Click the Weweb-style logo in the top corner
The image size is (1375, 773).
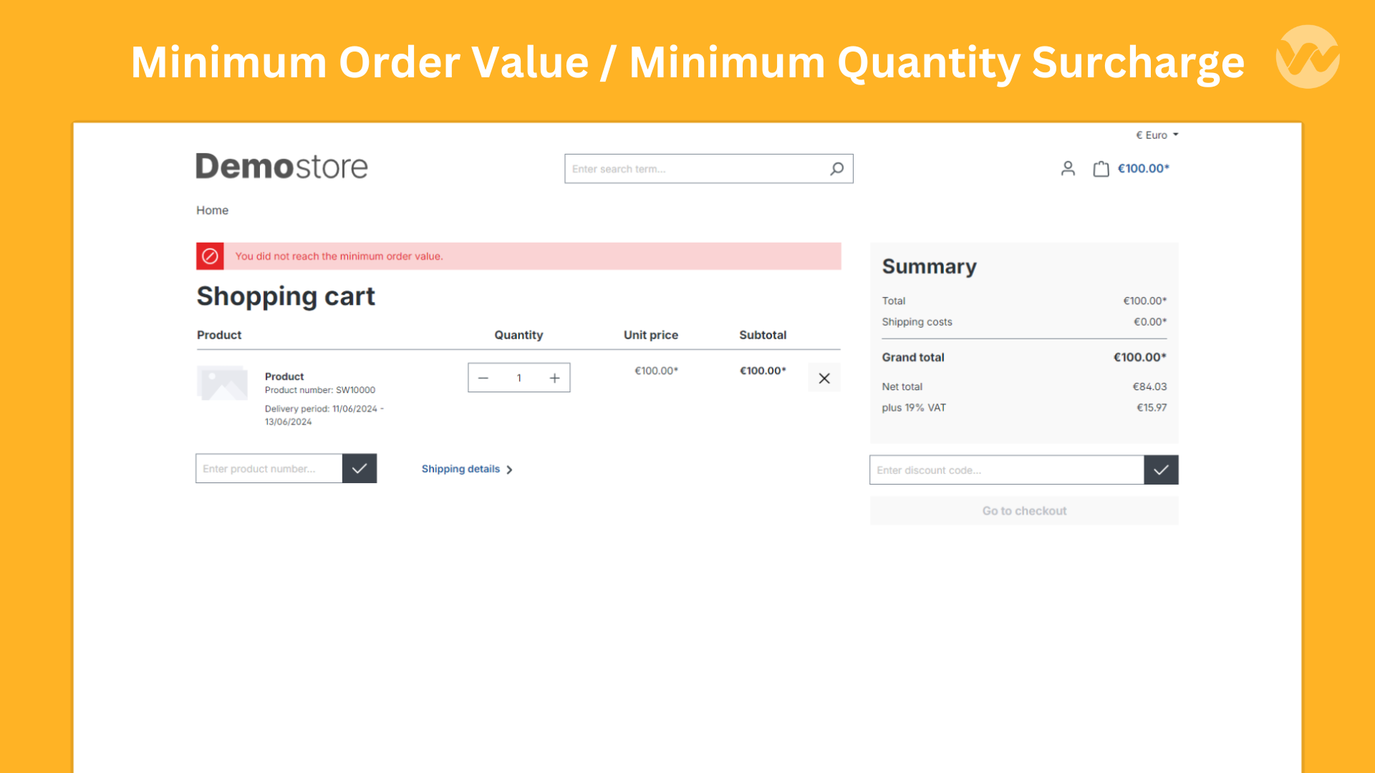[x=1307, y=56]
